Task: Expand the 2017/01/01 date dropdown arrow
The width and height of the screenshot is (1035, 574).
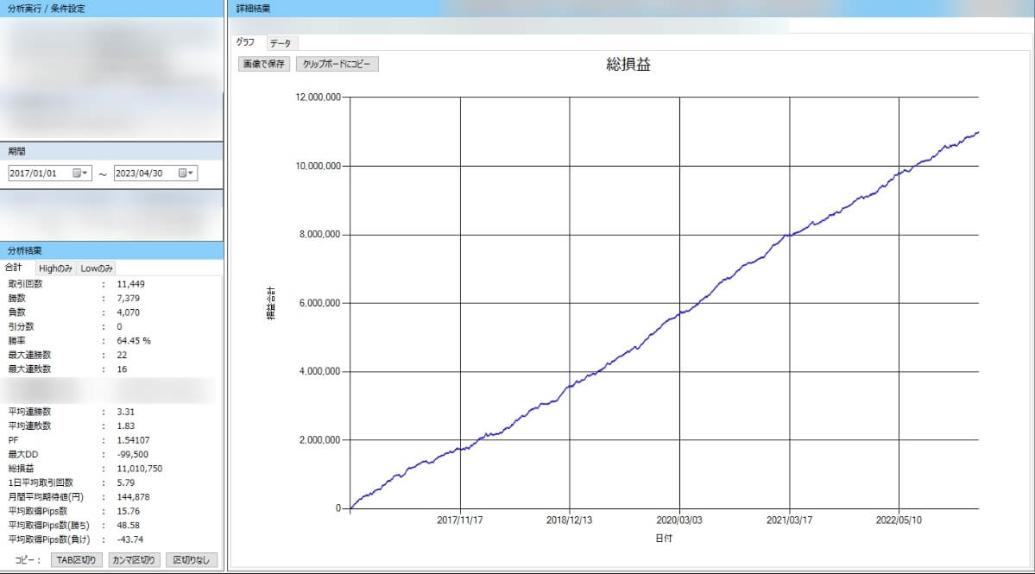Action: [85, 173]
